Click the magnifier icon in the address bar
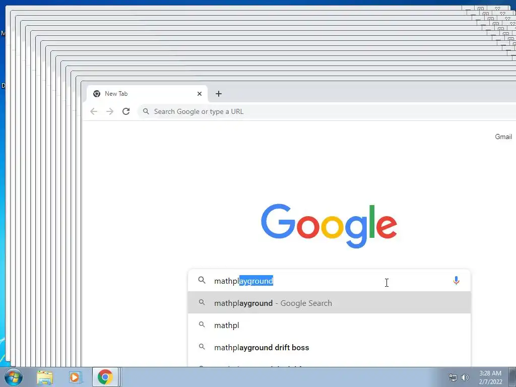Screen dimensions: 516x387 (146, 111)
